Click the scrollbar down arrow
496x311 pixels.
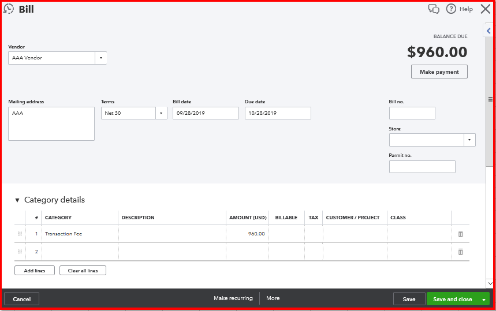click(x=490, y=283)
